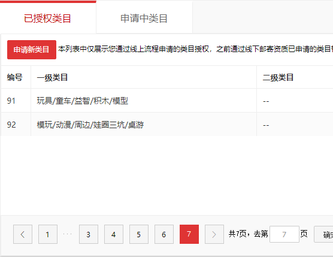Select the 编号 column header
The width and height of the screenshot is (333, 257).
[16, 77]
